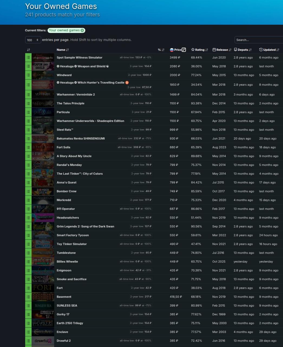This screenshot has height=347, width=283.
Task: Open the Smoke and Sacrifice link
Action: pos(71,279)
